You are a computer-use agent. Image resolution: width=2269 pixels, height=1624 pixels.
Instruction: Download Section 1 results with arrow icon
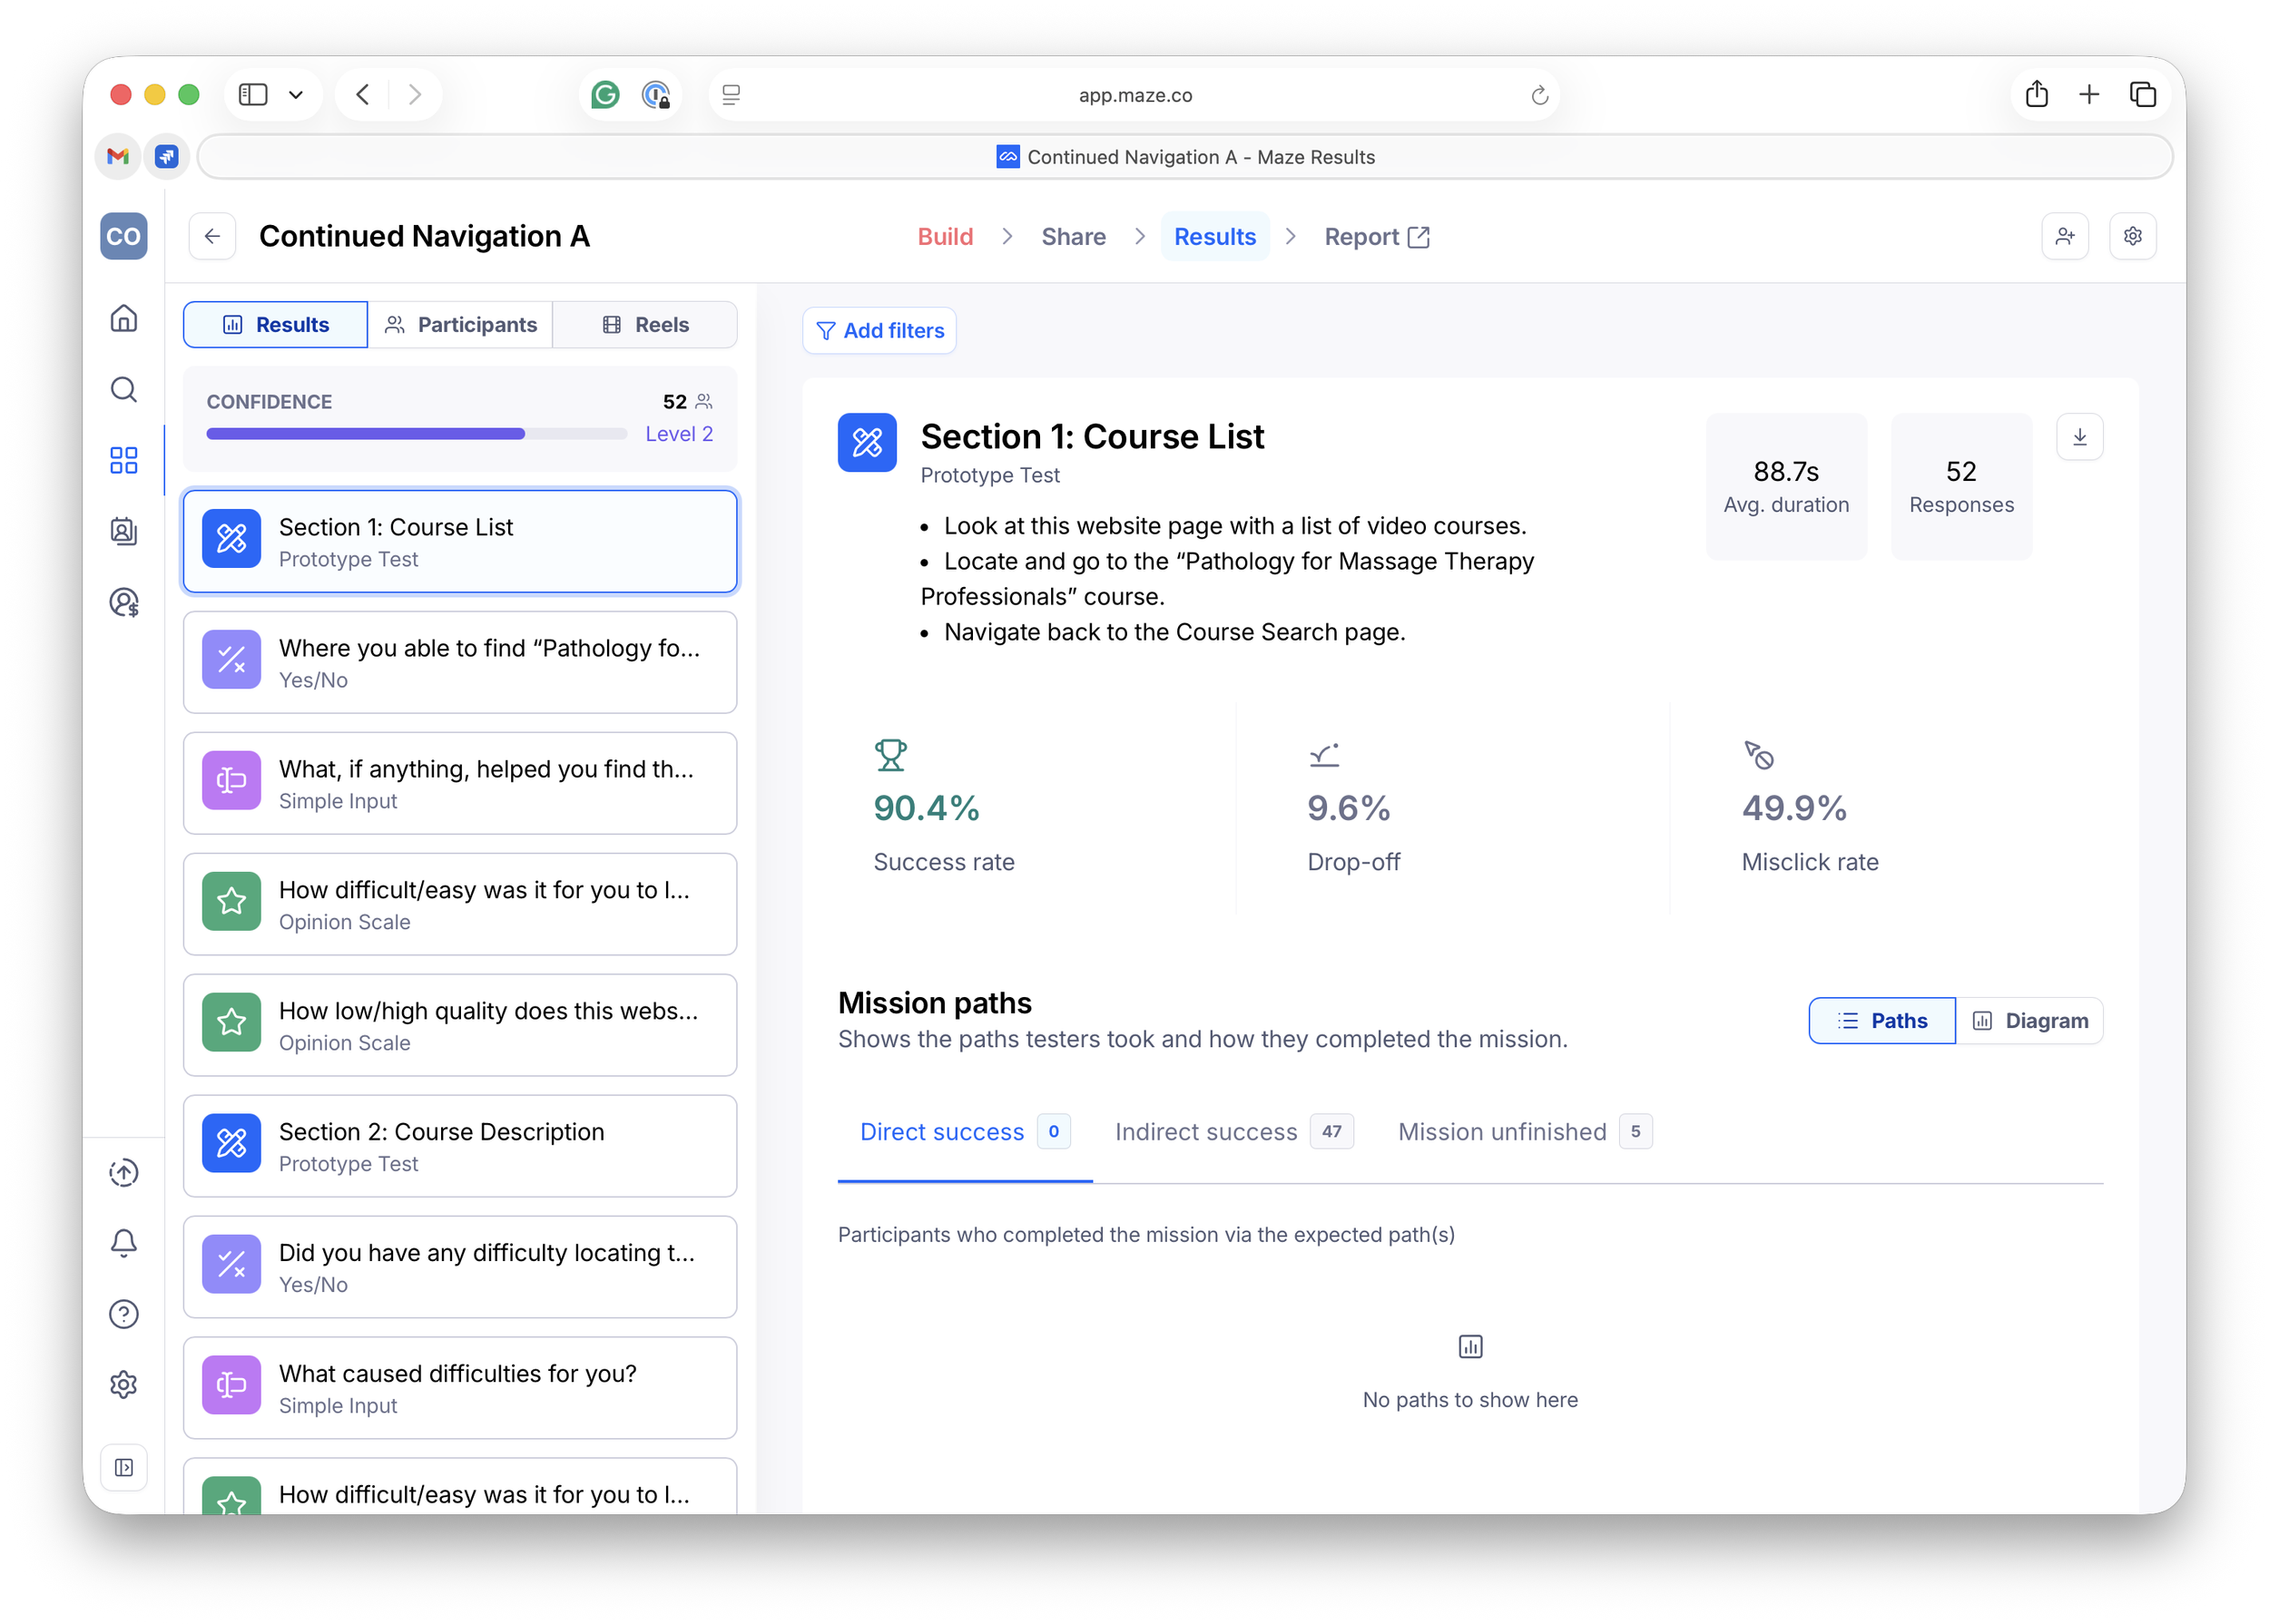click(x=2079, y=437)
